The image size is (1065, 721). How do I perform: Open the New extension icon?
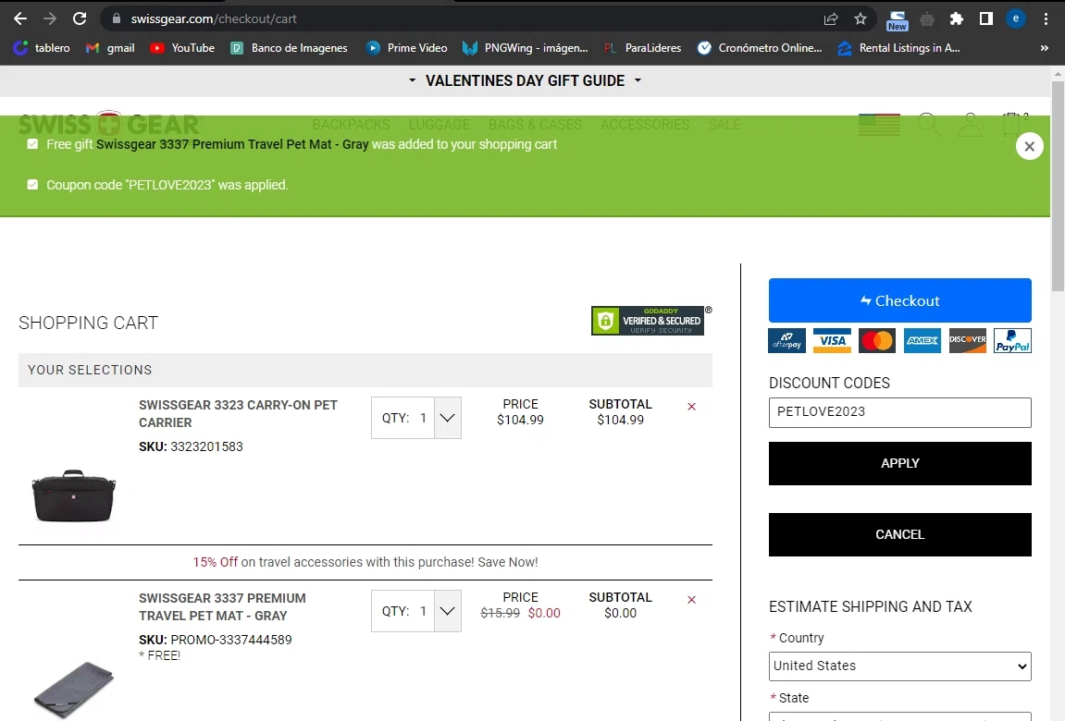898,19
